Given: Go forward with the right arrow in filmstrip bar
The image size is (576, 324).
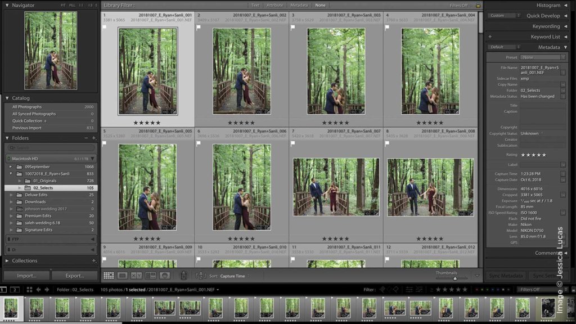Looking at the screenshot, I should coord(47,290).
